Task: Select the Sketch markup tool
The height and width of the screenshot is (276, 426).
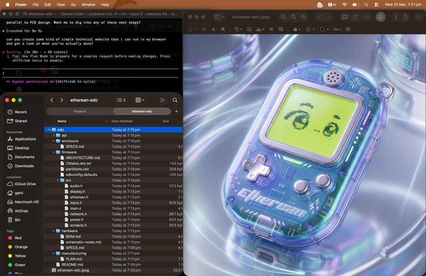Action: coord(213,29)
